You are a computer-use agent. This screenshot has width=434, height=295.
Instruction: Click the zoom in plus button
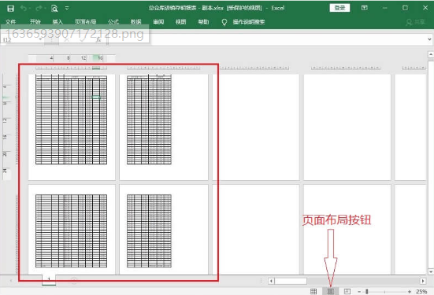click(x=410, y=291)
